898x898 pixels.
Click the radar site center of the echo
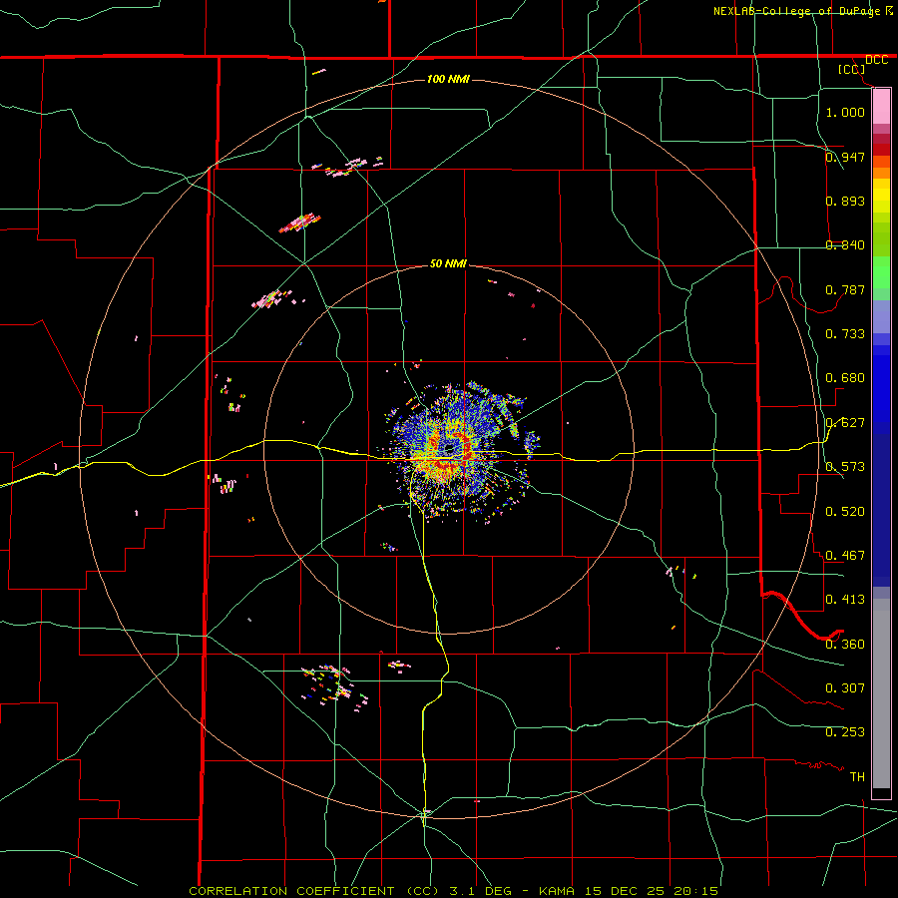450,450
